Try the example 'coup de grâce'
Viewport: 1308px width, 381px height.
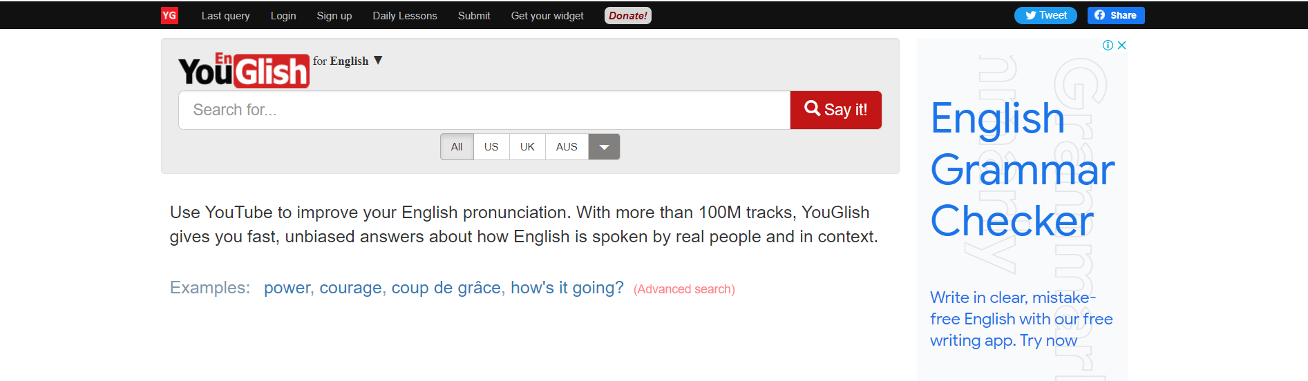446,288
